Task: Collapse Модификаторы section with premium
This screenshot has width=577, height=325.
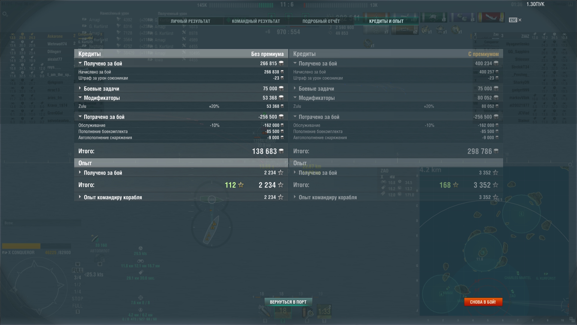Action: 295,97
